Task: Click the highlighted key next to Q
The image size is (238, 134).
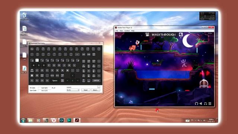Action: tap(37, 60)
